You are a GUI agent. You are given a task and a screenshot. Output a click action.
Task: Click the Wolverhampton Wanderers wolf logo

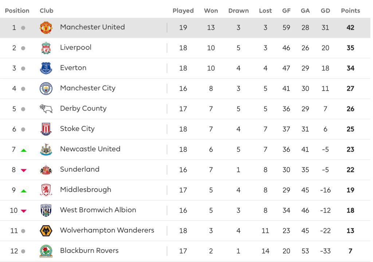pos(46,231)
